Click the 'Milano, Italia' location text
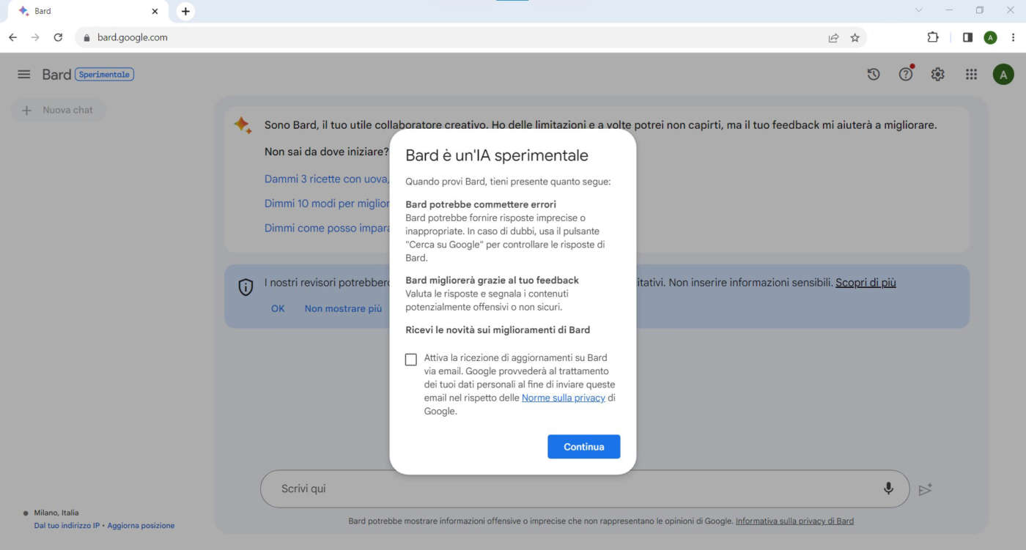1026x550 pixels. pos(56,513)
